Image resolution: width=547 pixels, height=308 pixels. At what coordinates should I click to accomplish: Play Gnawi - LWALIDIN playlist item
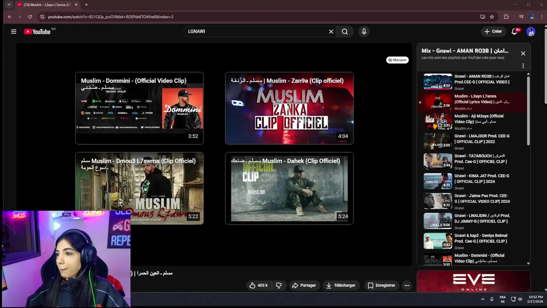(x=472, y=221)
